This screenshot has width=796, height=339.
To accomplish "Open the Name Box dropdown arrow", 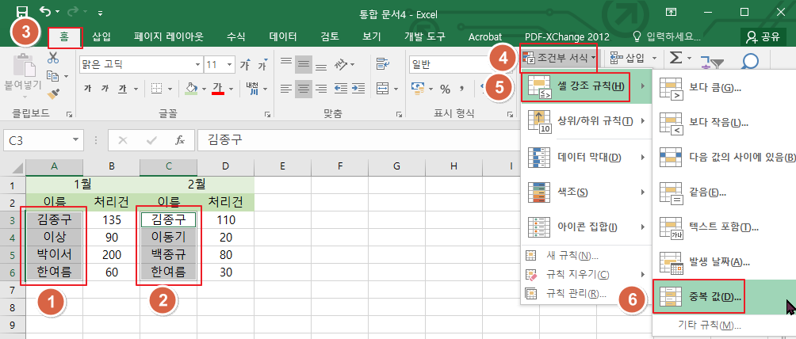I will [x=75, y=140].
